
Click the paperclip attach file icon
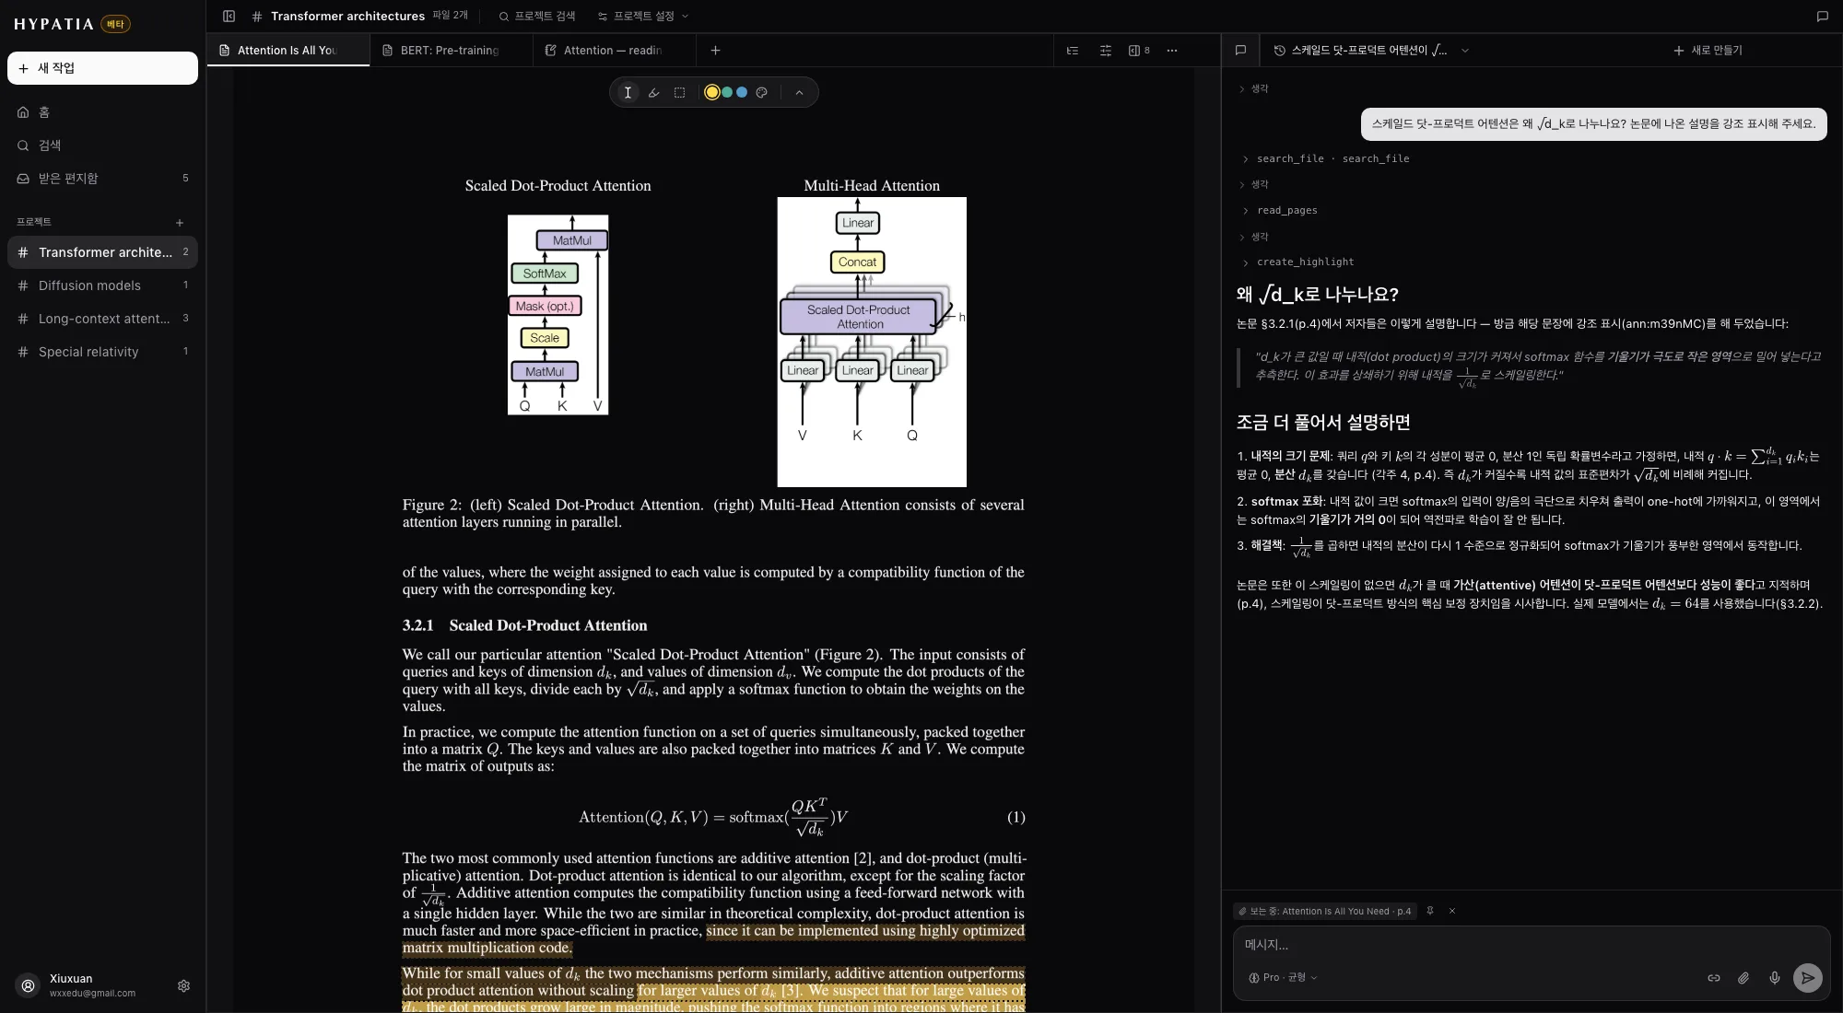pyautogui.click(x=1743, y=978)
